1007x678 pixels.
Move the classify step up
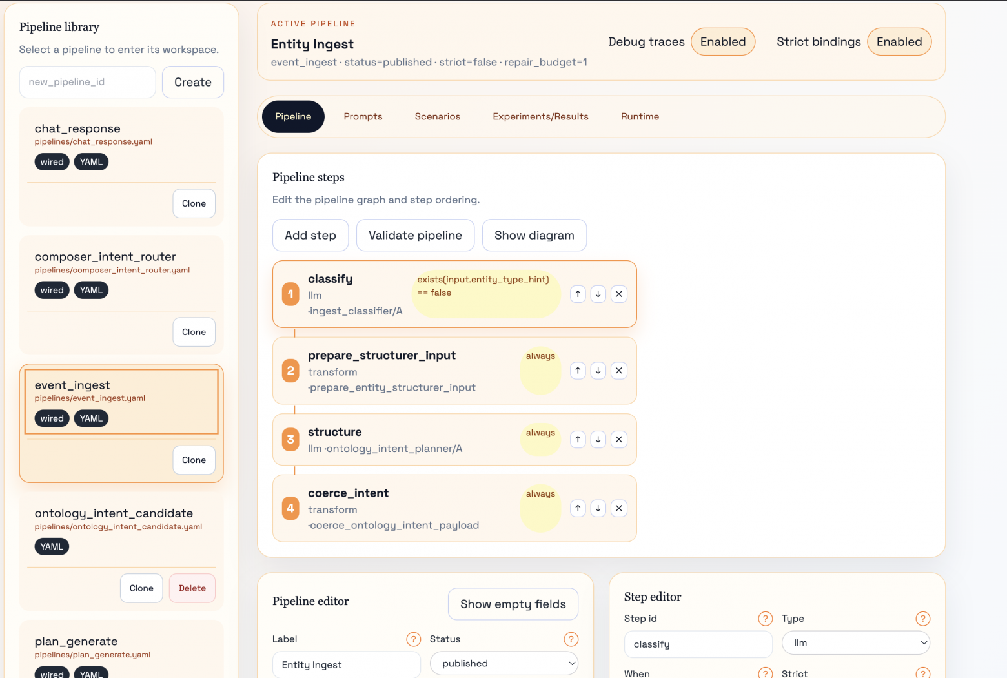578,294
